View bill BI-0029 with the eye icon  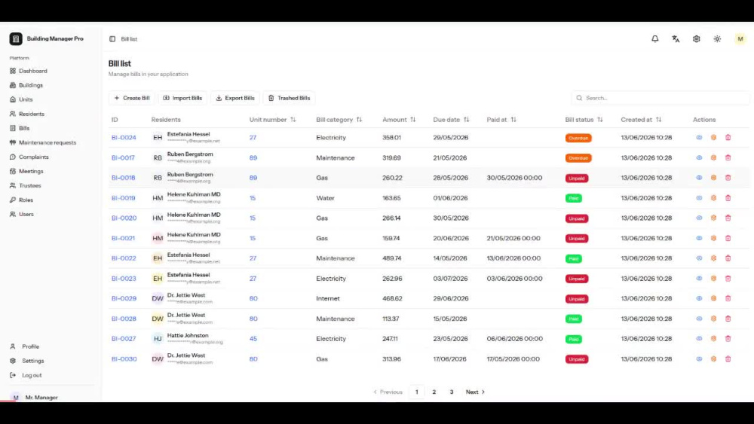699,298
